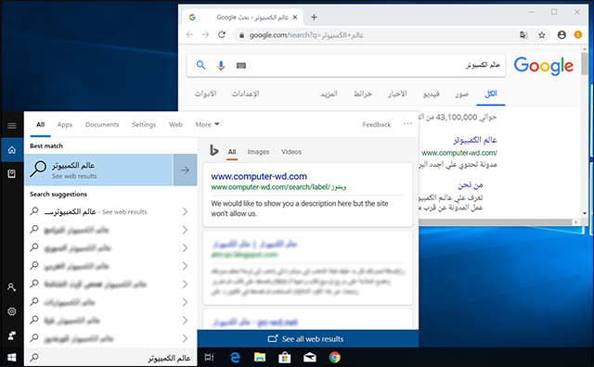Open the three-dots options in search panel

[x=407, y=124]
